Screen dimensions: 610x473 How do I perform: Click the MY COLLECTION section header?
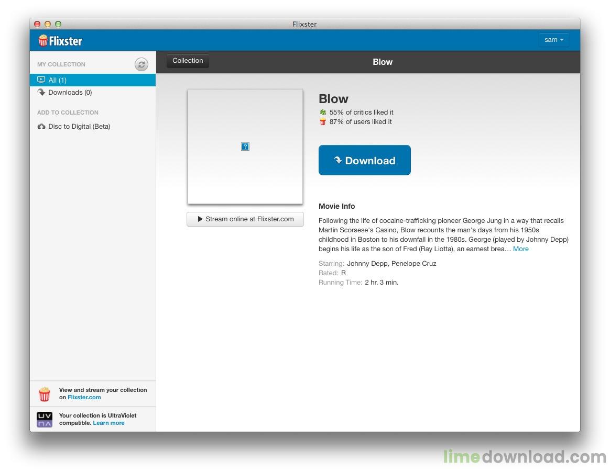pos(61,64)
